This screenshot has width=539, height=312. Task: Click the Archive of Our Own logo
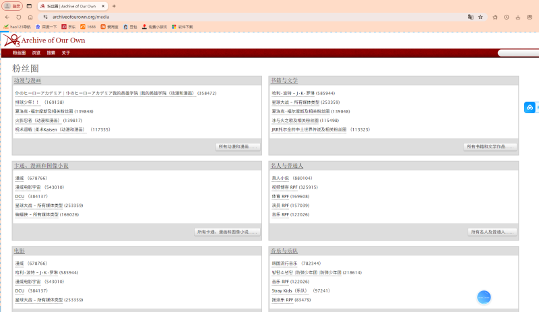click(x=44, y=40)
